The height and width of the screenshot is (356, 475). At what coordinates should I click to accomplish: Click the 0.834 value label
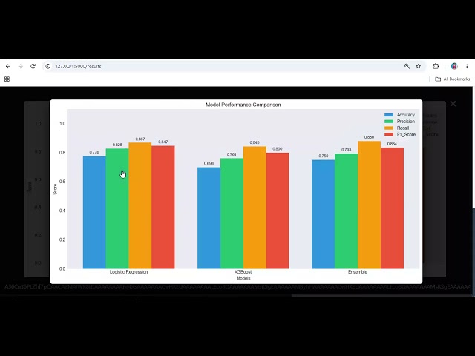click(392, 144)
